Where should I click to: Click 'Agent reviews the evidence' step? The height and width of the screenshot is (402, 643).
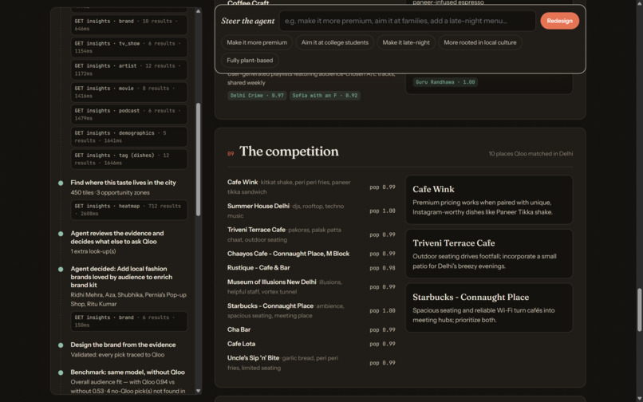116,238
